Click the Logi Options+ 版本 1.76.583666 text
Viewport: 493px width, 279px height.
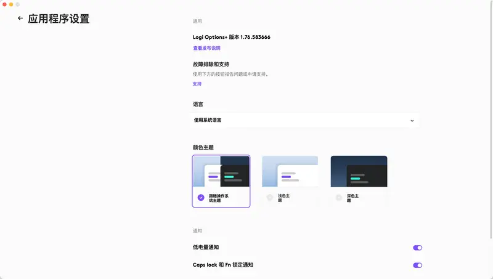[232, 37]
